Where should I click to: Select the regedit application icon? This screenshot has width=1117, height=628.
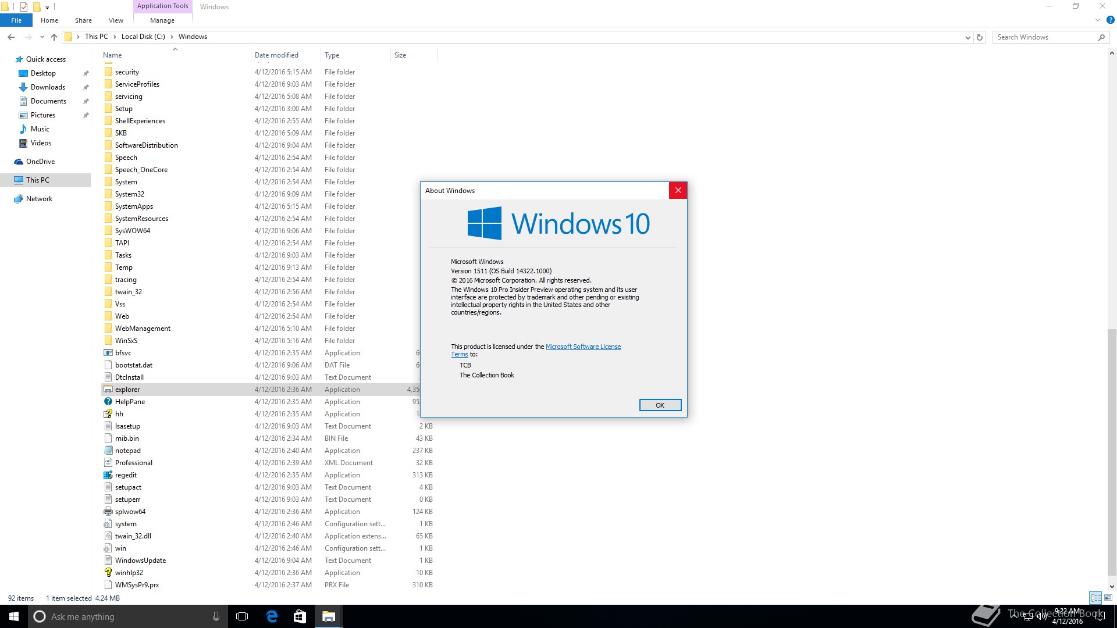point(108,475)
